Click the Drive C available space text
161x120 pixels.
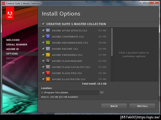point(60,97)
